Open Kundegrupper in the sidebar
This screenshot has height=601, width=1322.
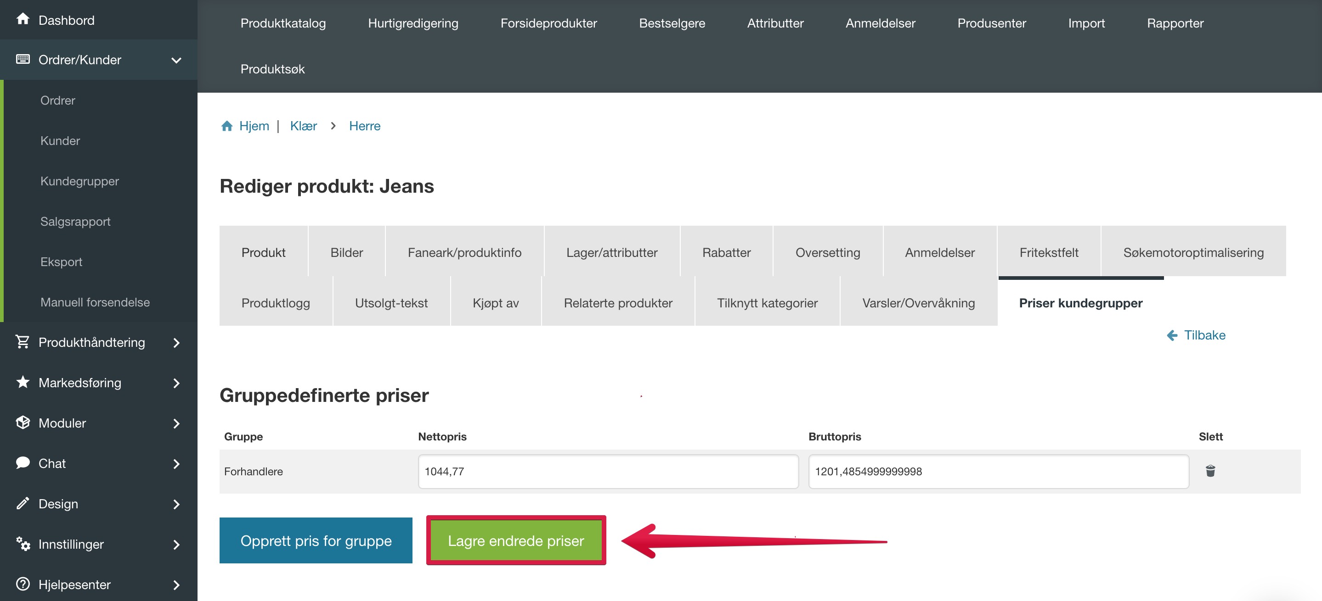(79, 181)
